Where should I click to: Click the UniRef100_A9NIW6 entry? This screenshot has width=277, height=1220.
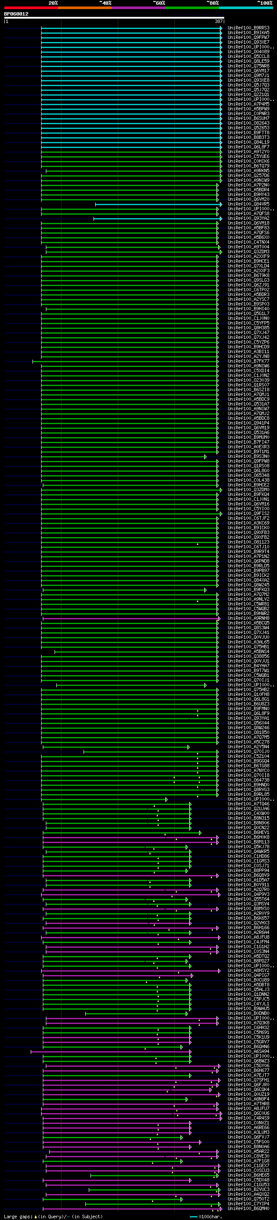248,366
